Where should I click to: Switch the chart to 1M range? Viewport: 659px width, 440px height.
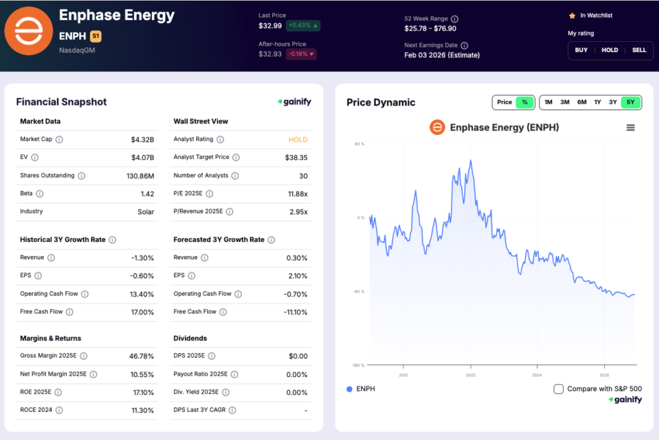point(548,102)
